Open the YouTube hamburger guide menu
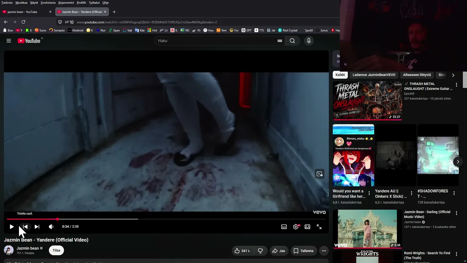The width and height of the screenshot is (467, 263). click(x=9, y=41)
